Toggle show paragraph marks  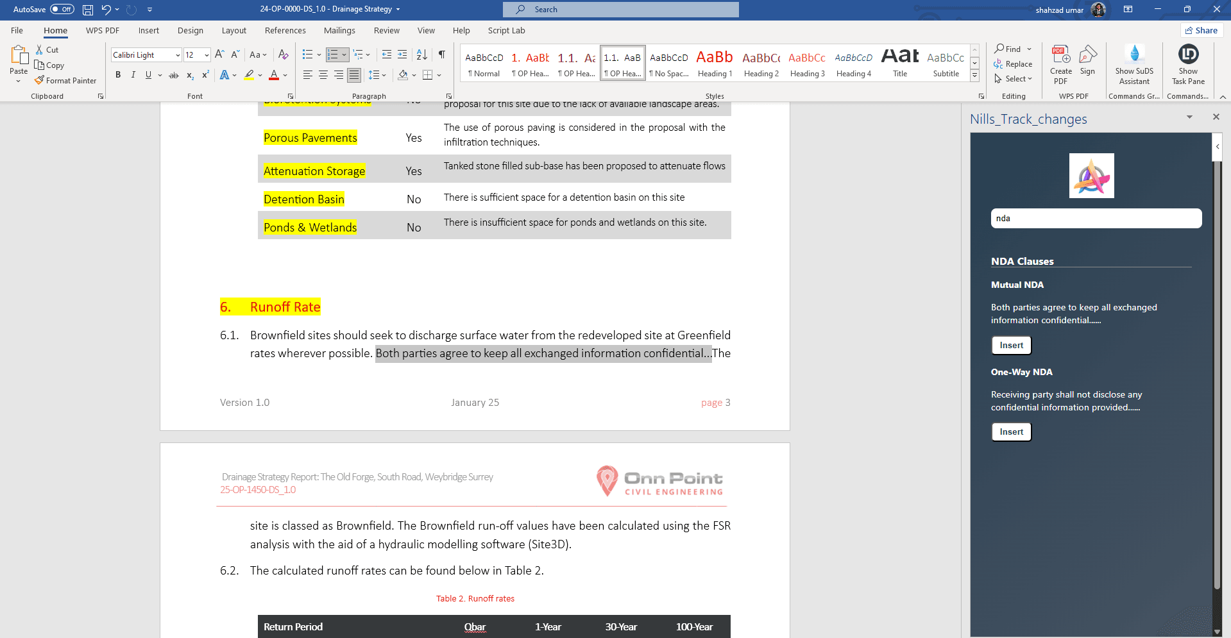(442, 55)
